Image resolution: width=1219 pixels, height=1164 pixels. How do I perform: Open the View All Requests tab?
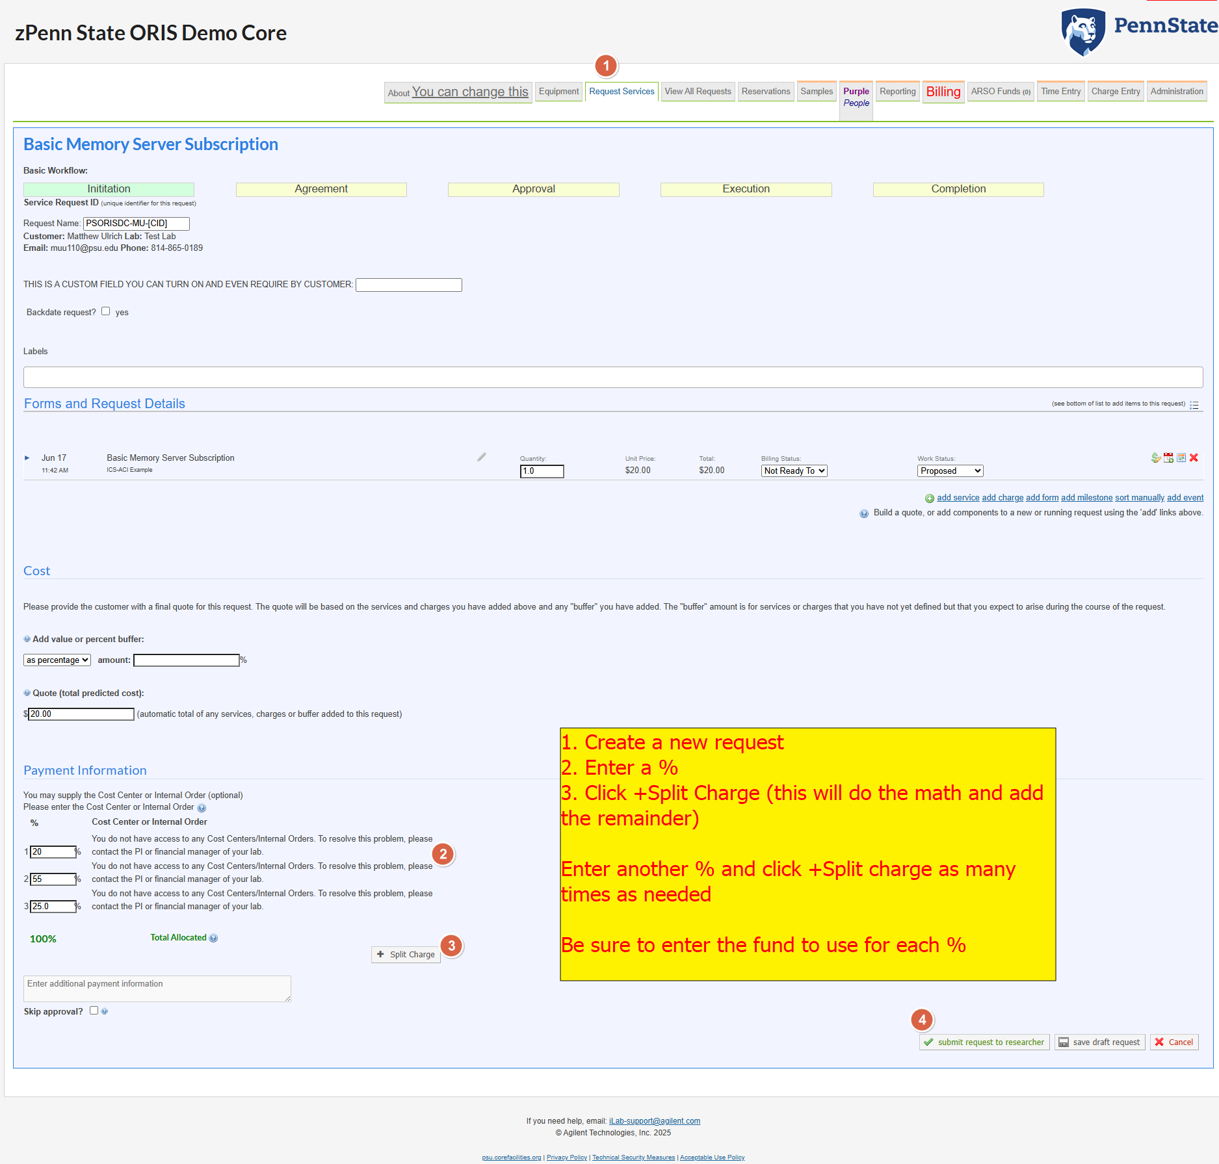(698, 92)
